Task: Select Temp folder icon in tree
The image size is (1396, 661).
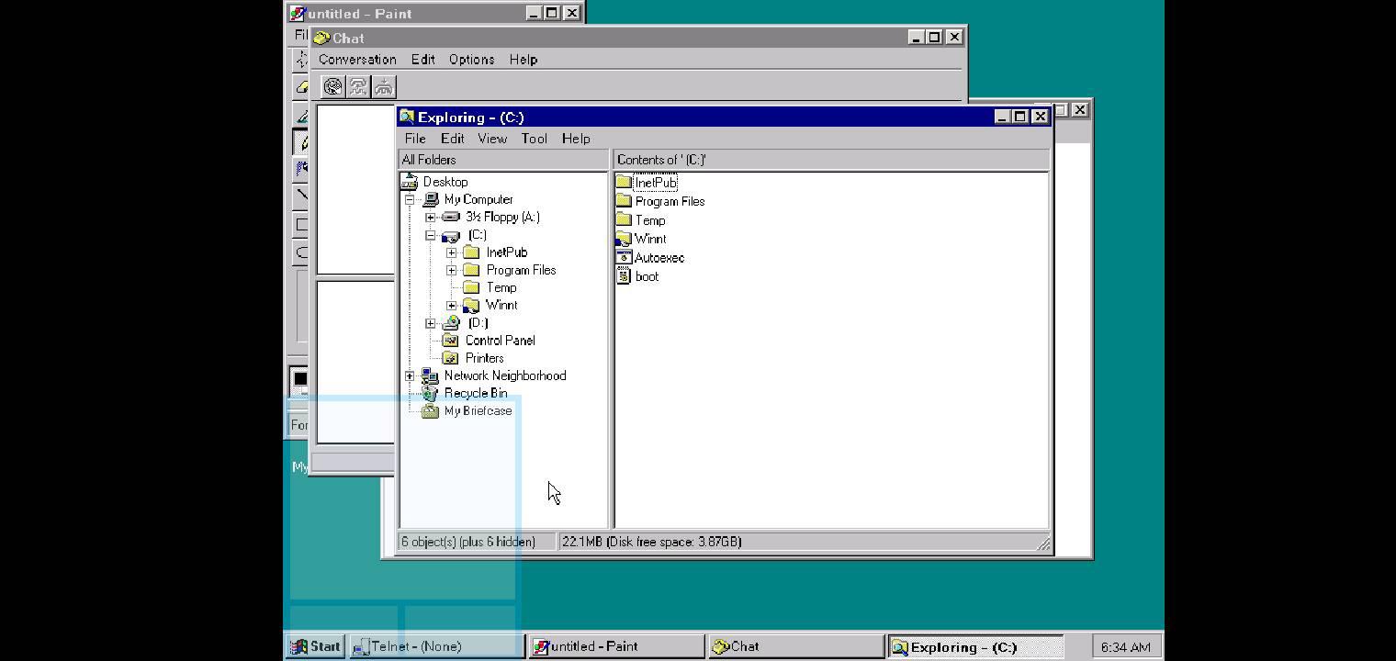Action: (472, 287)
